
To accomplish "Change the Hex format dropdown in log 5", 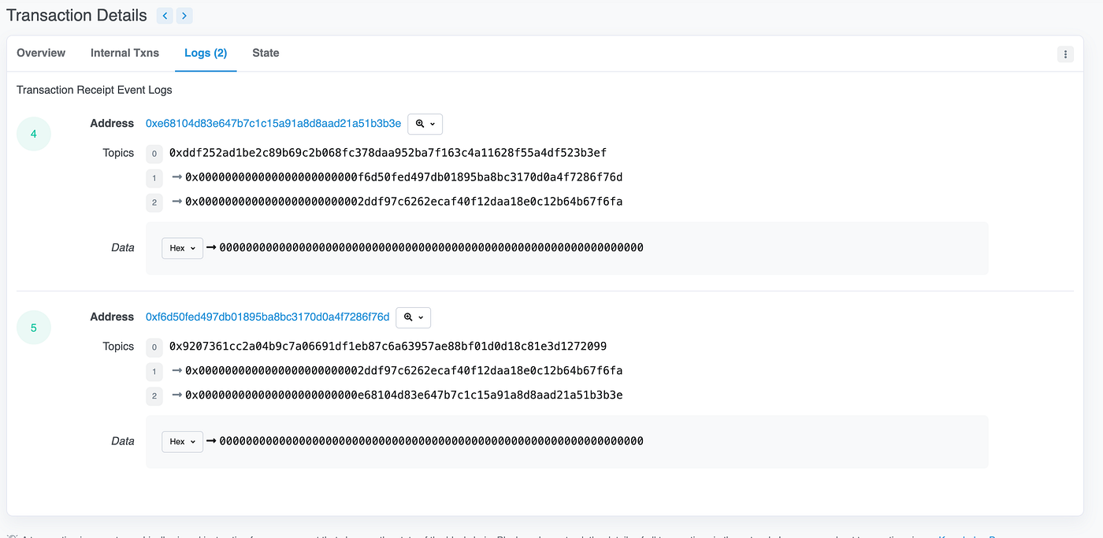I will [x=182, y=441].
